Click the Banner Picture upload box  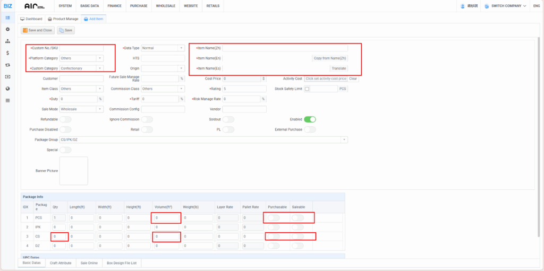(74, 171)
